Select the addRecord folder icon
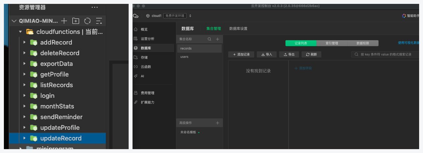The image size is (423, 153). 34,42
